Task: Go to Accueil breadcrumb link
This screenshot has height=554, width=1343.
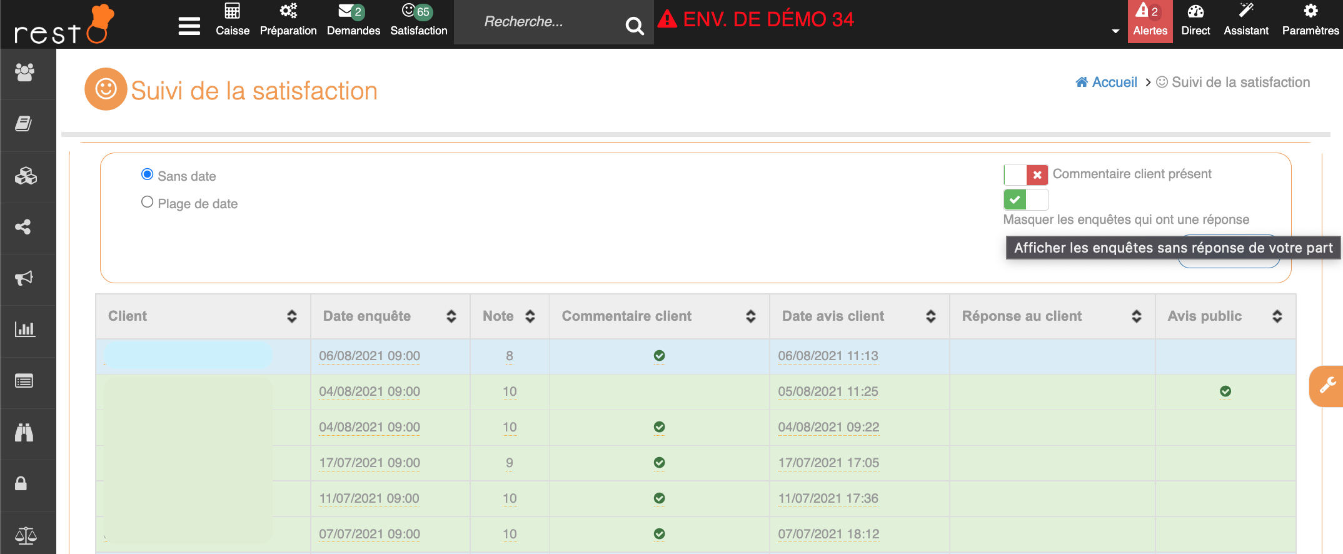Action: point(1114,83)
